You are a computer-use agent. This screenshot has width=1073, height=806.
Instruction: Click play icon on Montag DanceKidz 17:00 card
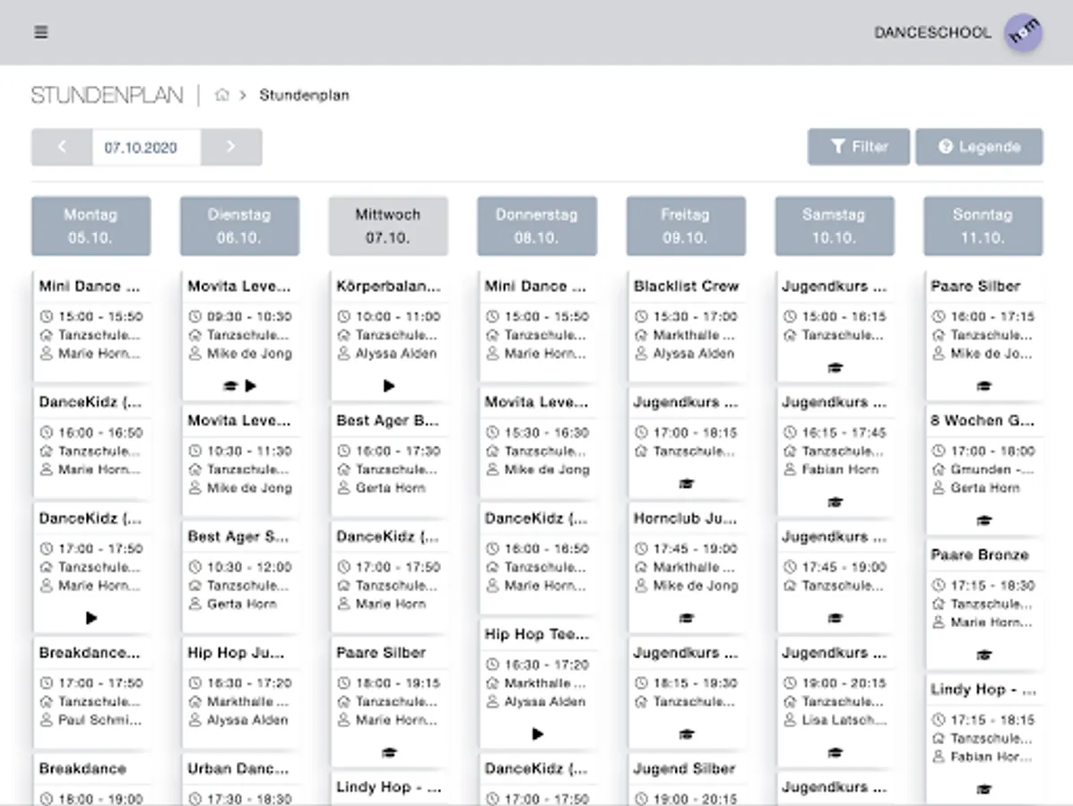(91, 618)
